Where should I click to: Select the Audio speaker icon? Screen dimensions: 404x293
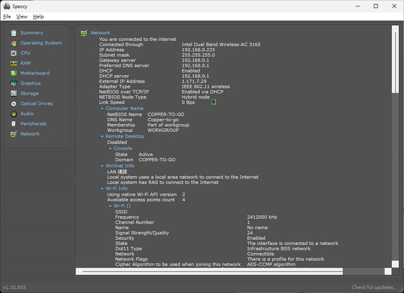13,114
